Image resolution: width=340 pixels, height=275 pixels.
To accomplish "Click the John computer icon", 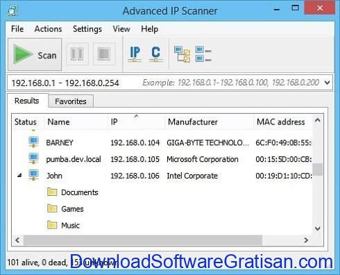I will pyautogui.click(x=34, y=175).
